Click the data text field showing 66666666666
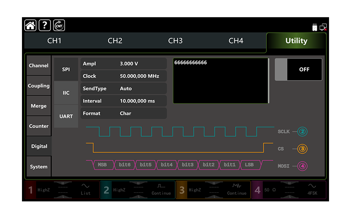Screen dimensions: 351x219 point(219,81)
